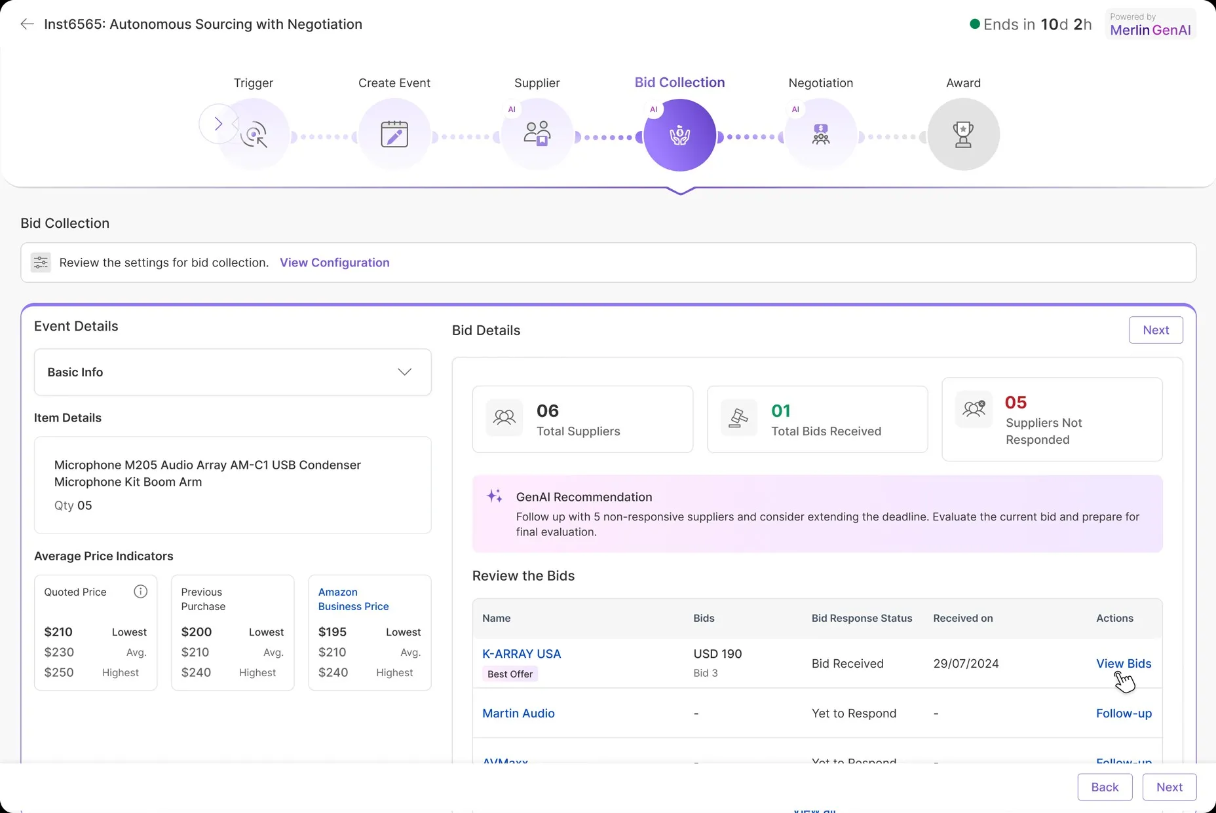
Task: Select the Create Event calendar icon
Action: pos(394,135)
